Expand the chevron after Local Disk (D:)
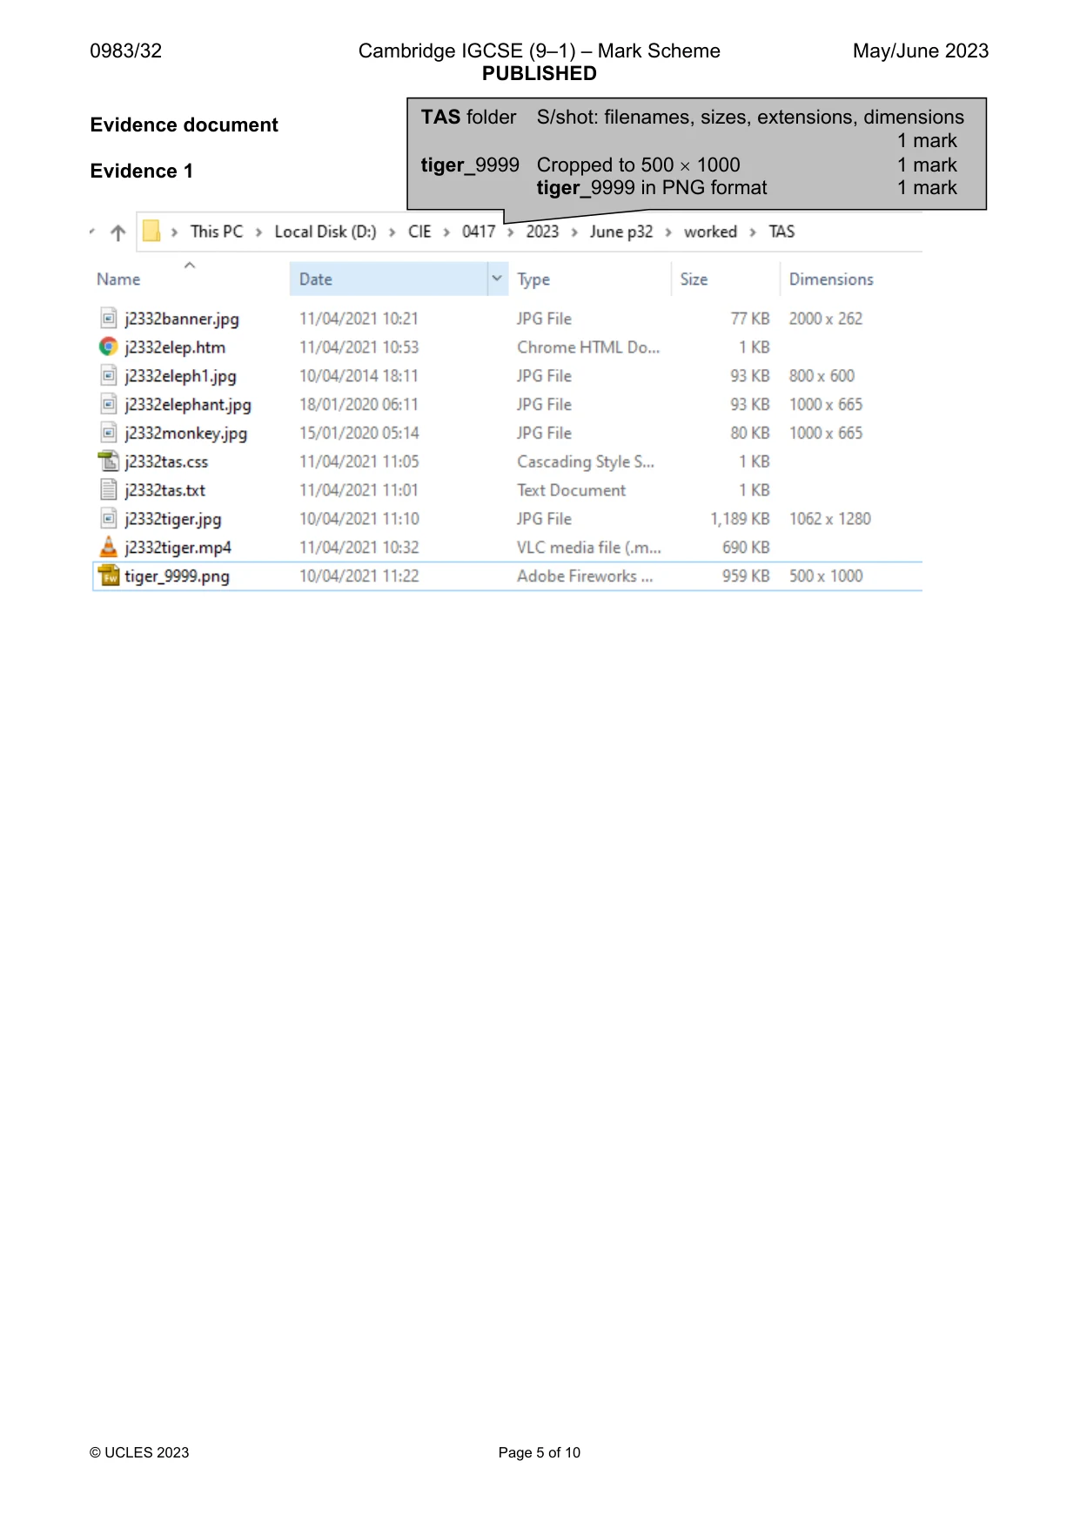This screenshot has height=1528, width=1080. coord(392,232)
